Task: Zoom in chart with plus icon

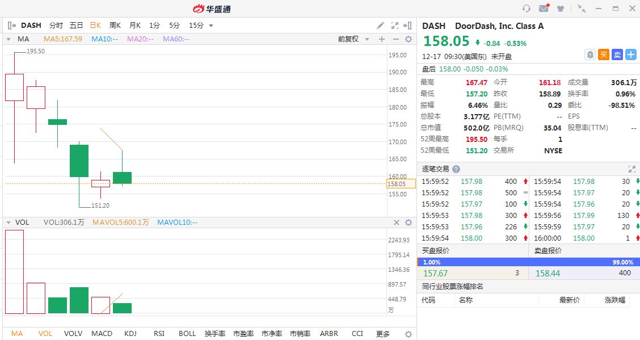Action: point(381,39)
